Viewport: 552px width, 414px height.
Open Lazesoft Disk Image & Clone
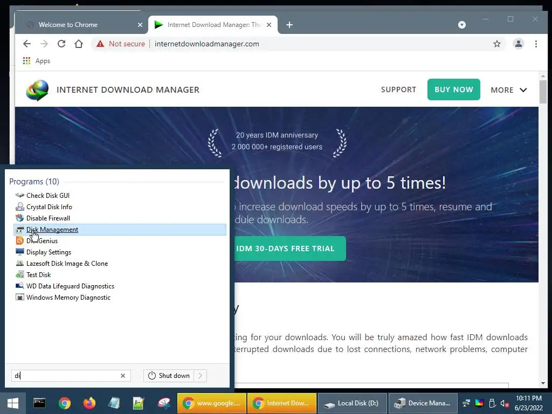[67, 263]
